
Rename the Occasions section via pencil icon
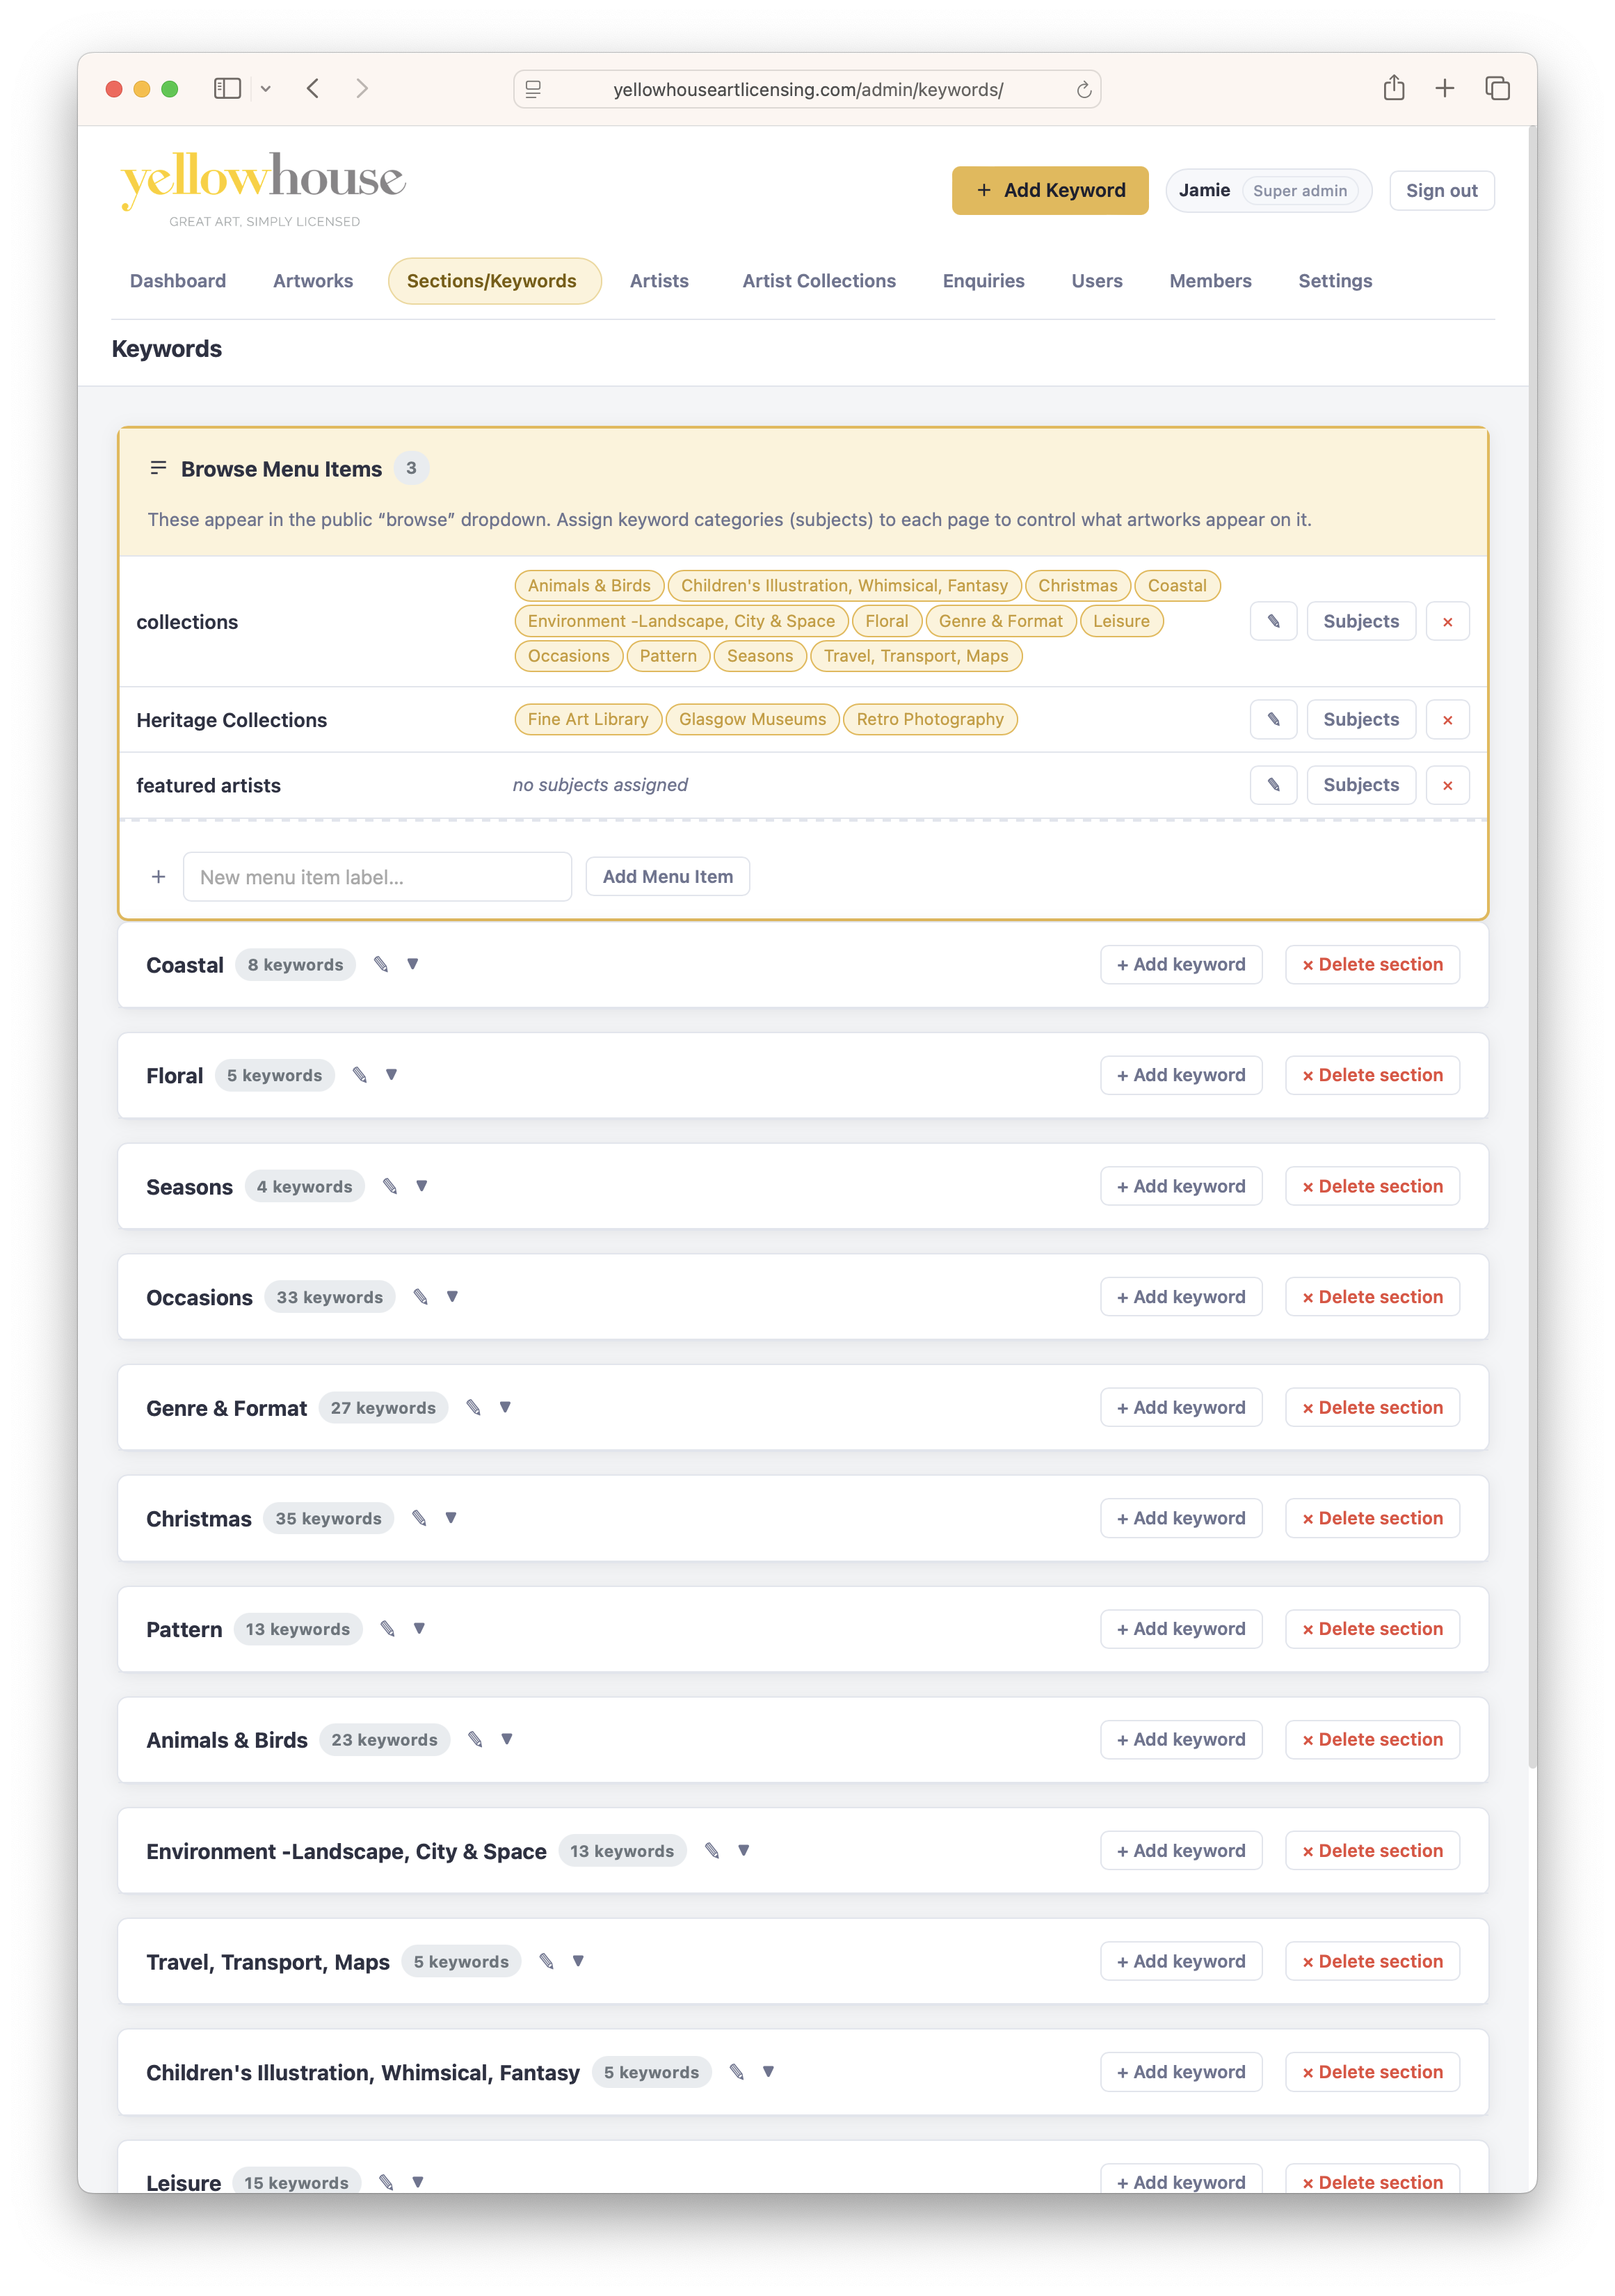[x=421, y=1297]
